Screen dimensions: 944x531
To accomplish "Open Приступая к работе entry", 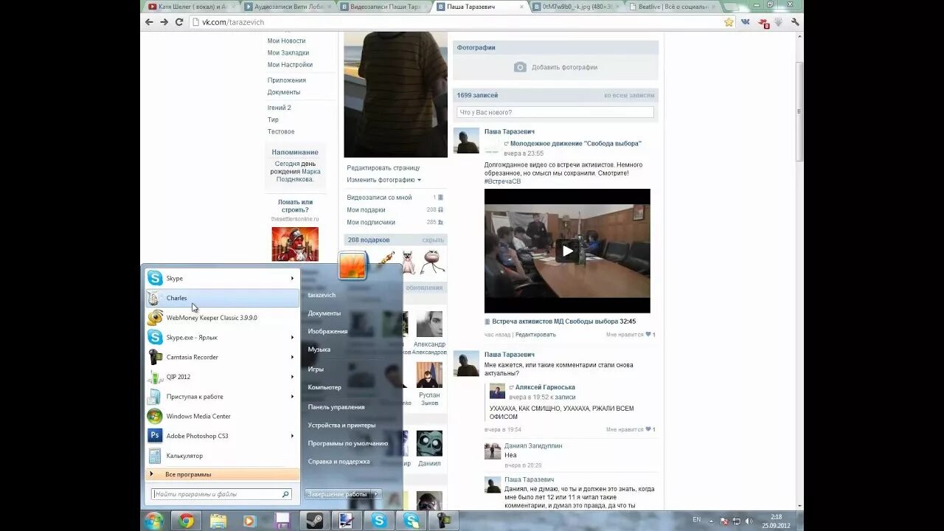I will click(x=222, y=397).
